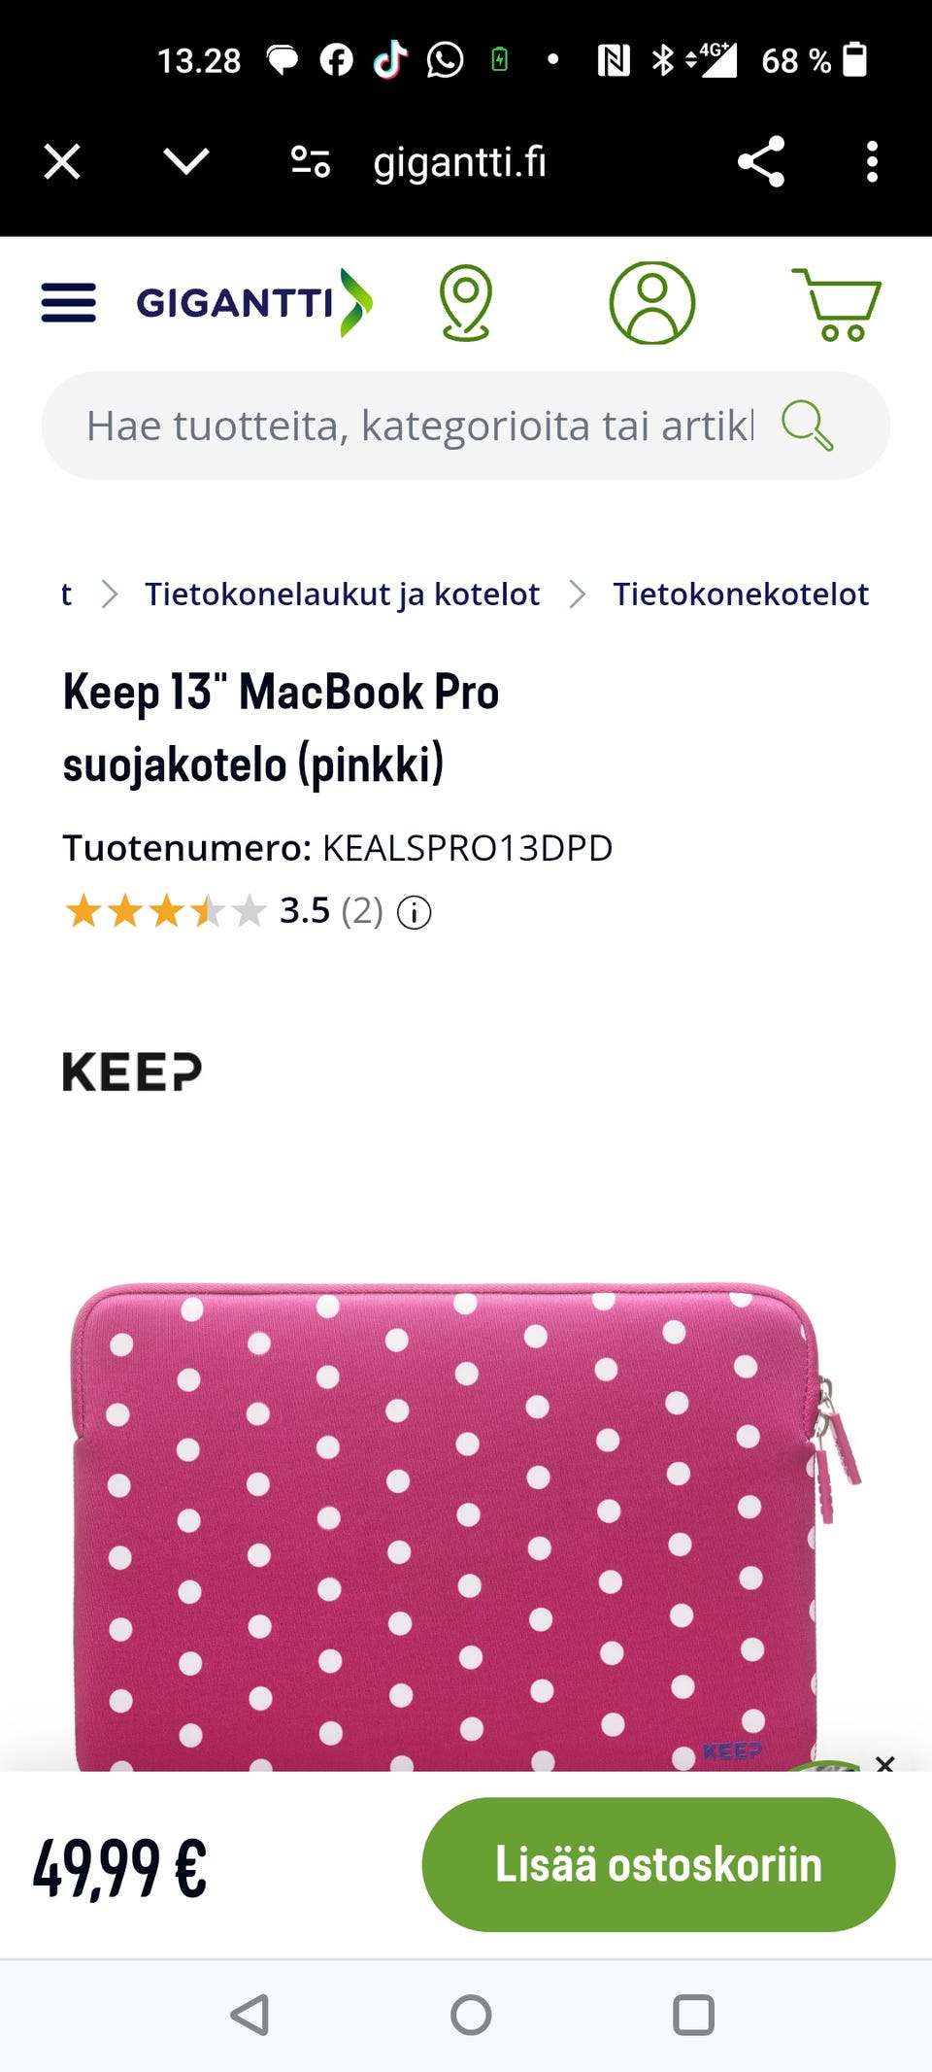Tap the Gigantti logo
This screenshot has width=932, height=2072.
[254, 302]
